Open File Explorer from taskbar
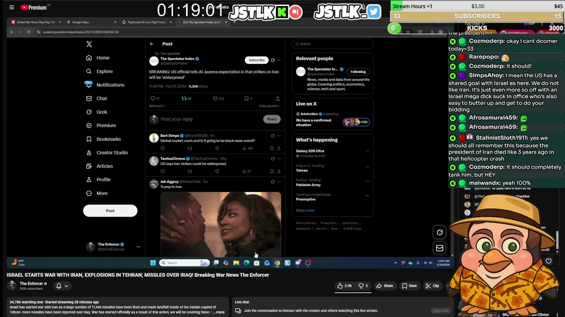Viewport: 565px width, 317px height. point(236,263)
